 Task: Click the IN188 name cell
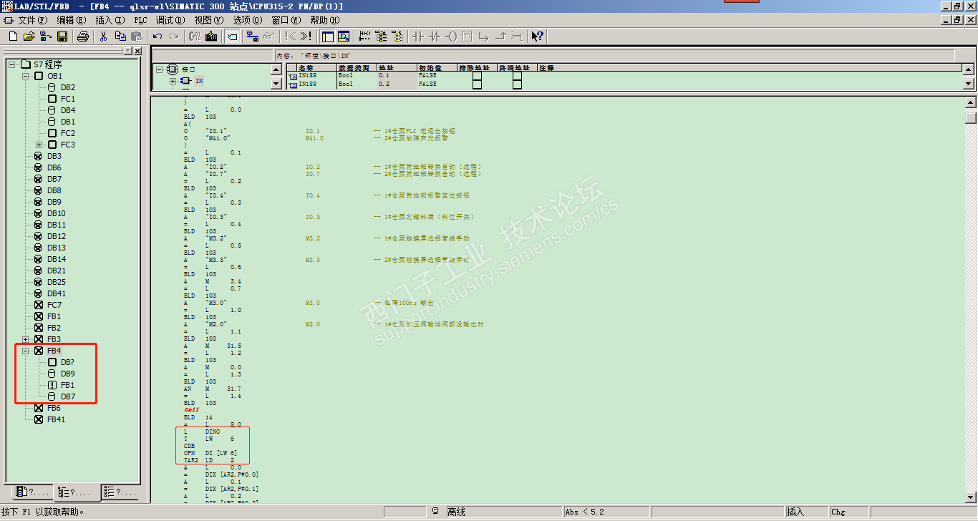(311, 75)
